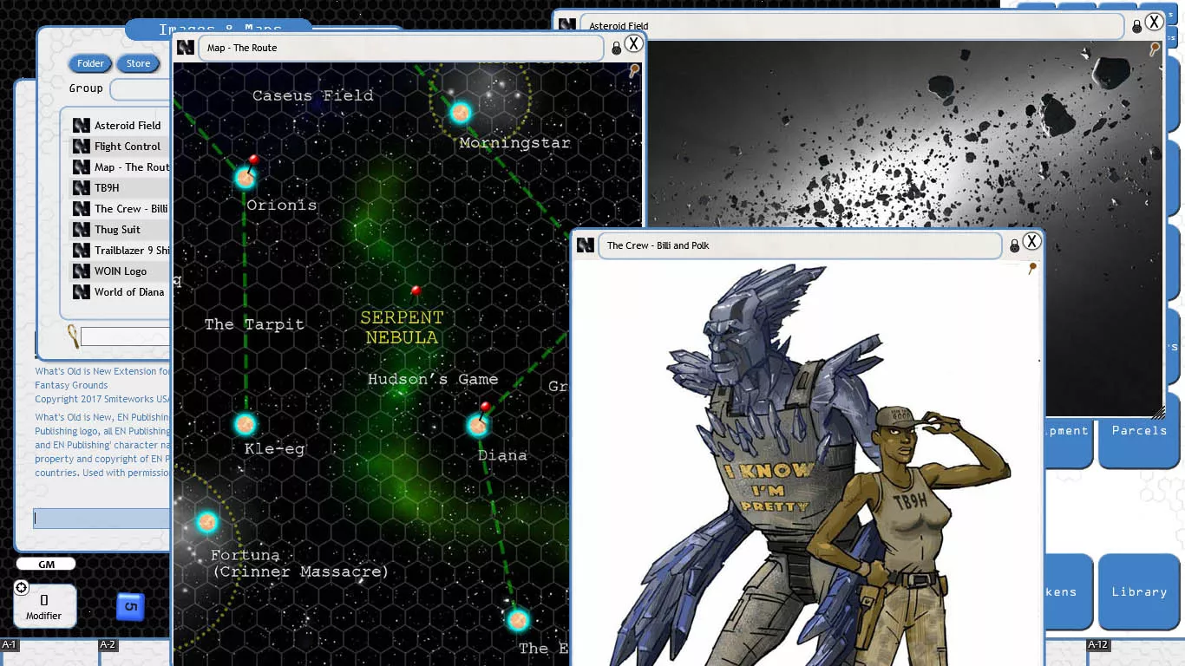Select the red map pin above Serpent Nebula

tap(416, 291)
